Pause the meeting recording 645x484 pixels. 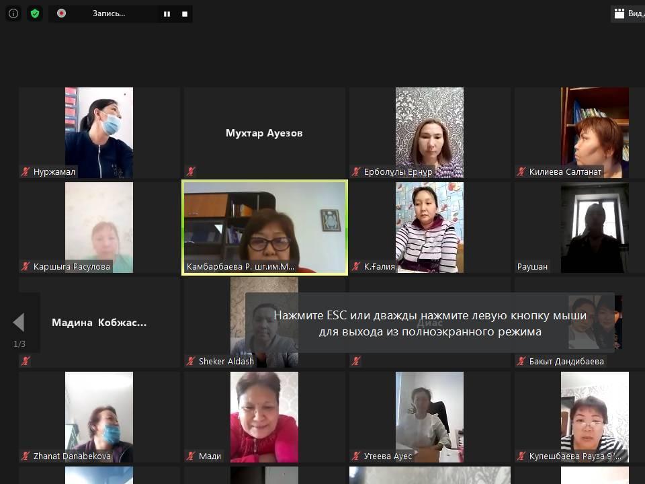pyautogui.click(x=167, y=14)
